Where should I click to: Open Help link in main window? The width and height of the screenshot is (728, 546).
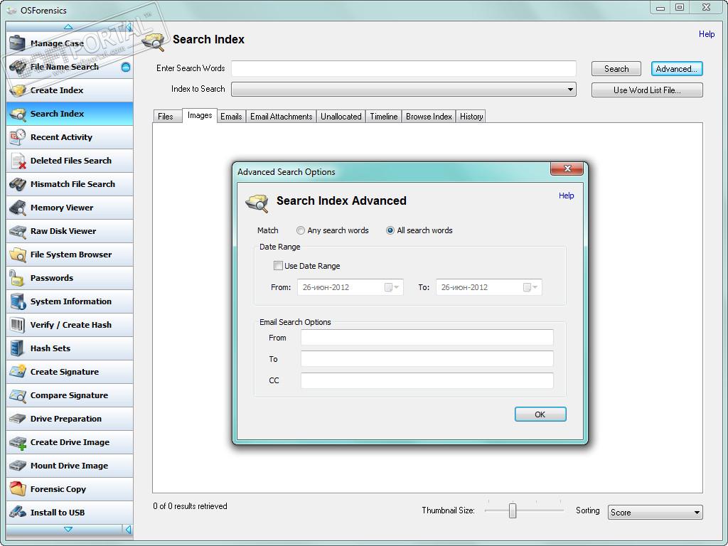pos(706,34)
